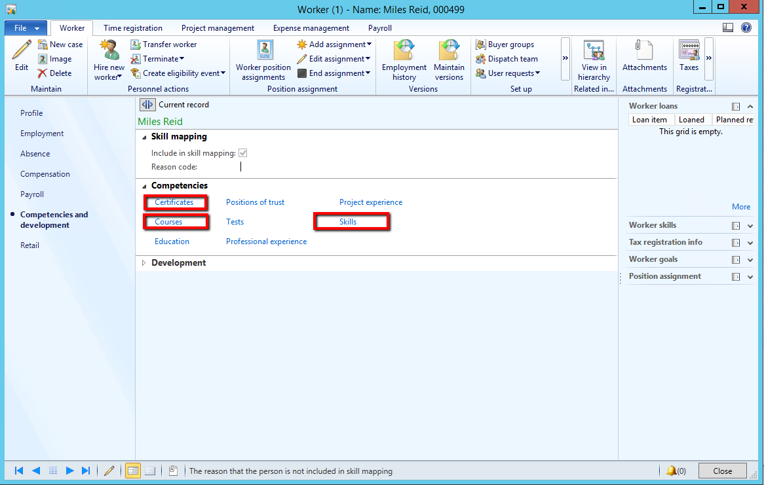Expand the Development section
Screen dimensions: 764x485
click(x=144, y=263)
